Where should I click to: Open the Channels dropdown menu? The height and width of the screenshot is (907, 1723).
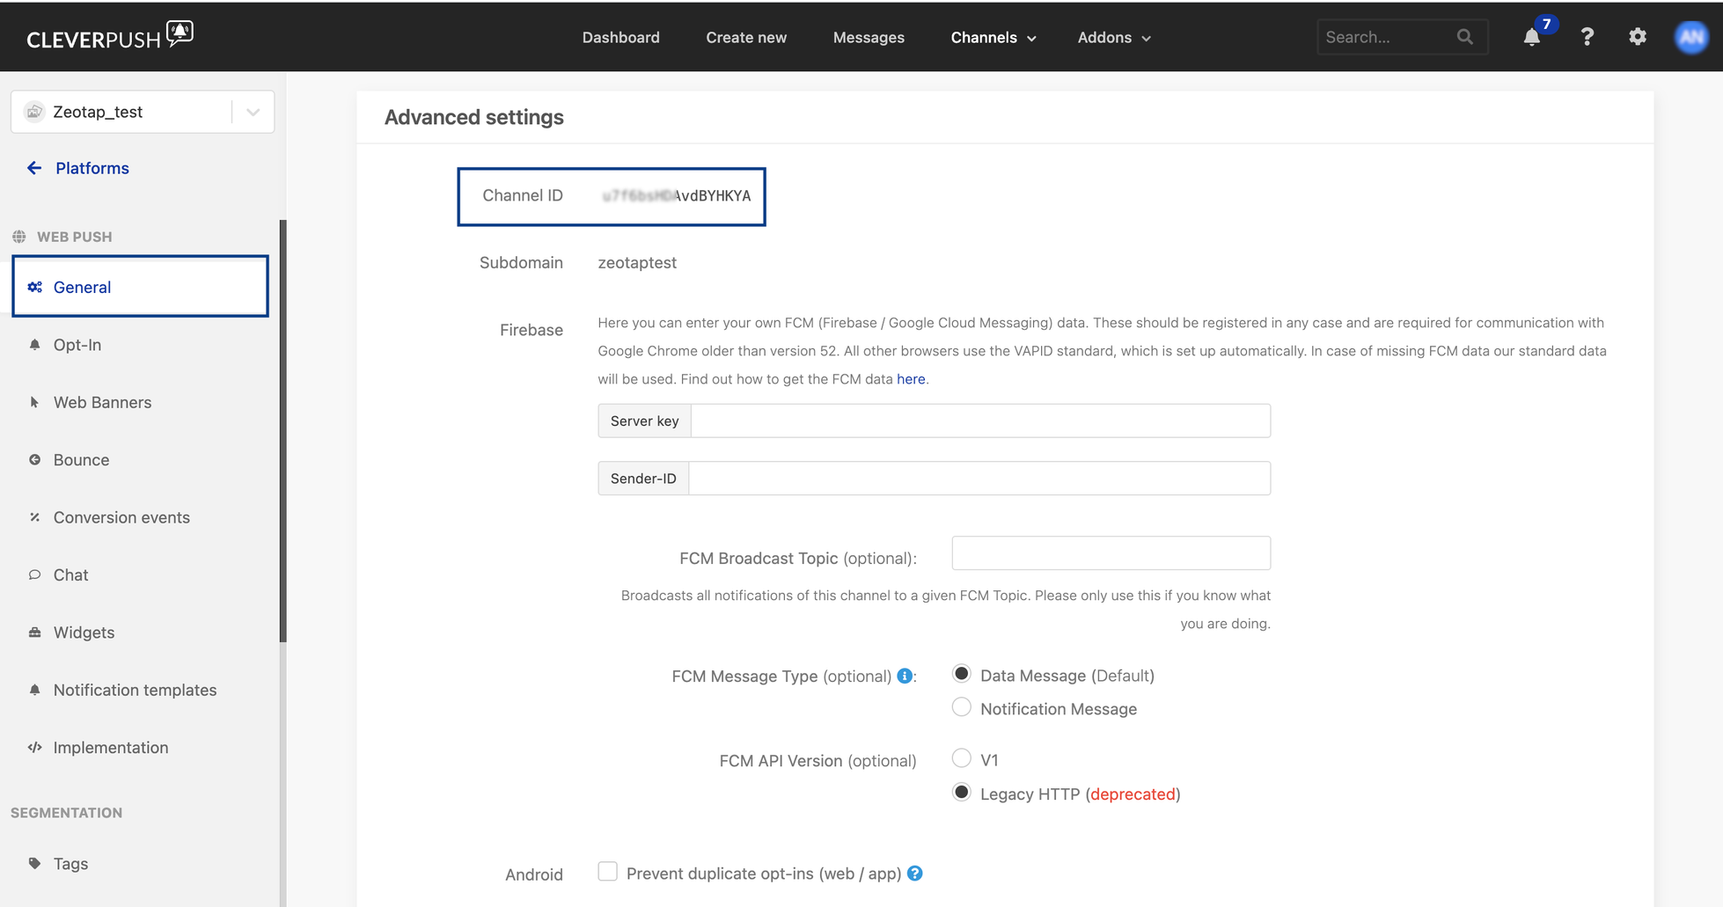993,38
